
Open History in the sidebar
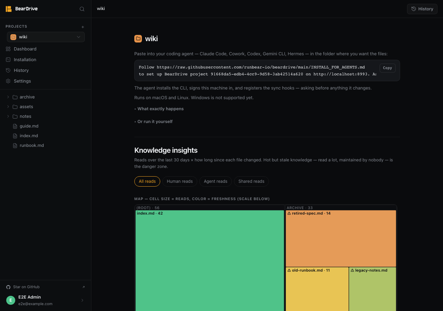click(45, 70)
